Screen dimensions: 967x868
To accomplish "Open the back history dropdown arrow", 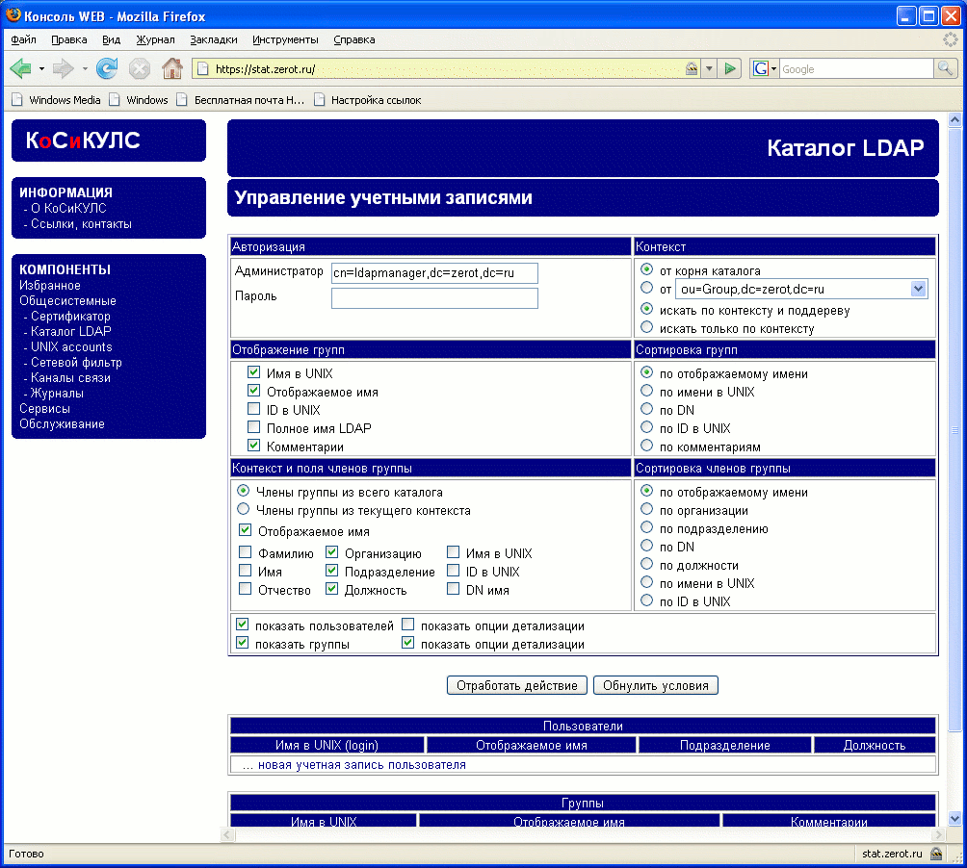I will 41,69.
